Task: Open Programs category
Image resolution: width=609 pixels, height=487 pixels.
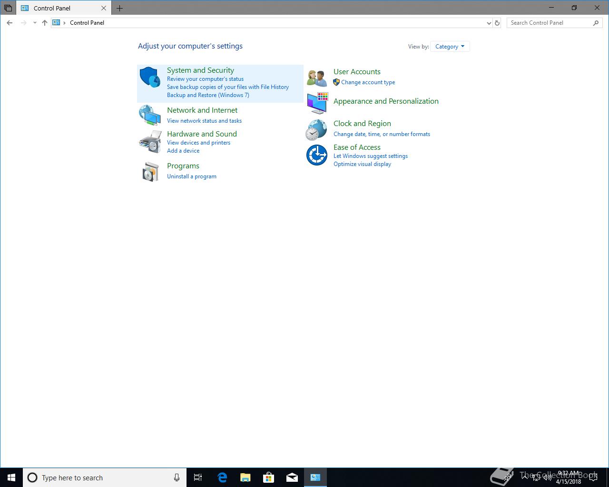Action: point(183,166)
